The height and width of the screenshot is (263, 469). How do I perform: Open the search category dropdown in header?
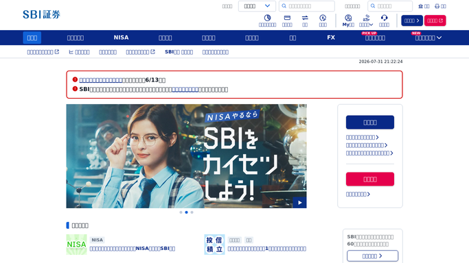(257, 6)
